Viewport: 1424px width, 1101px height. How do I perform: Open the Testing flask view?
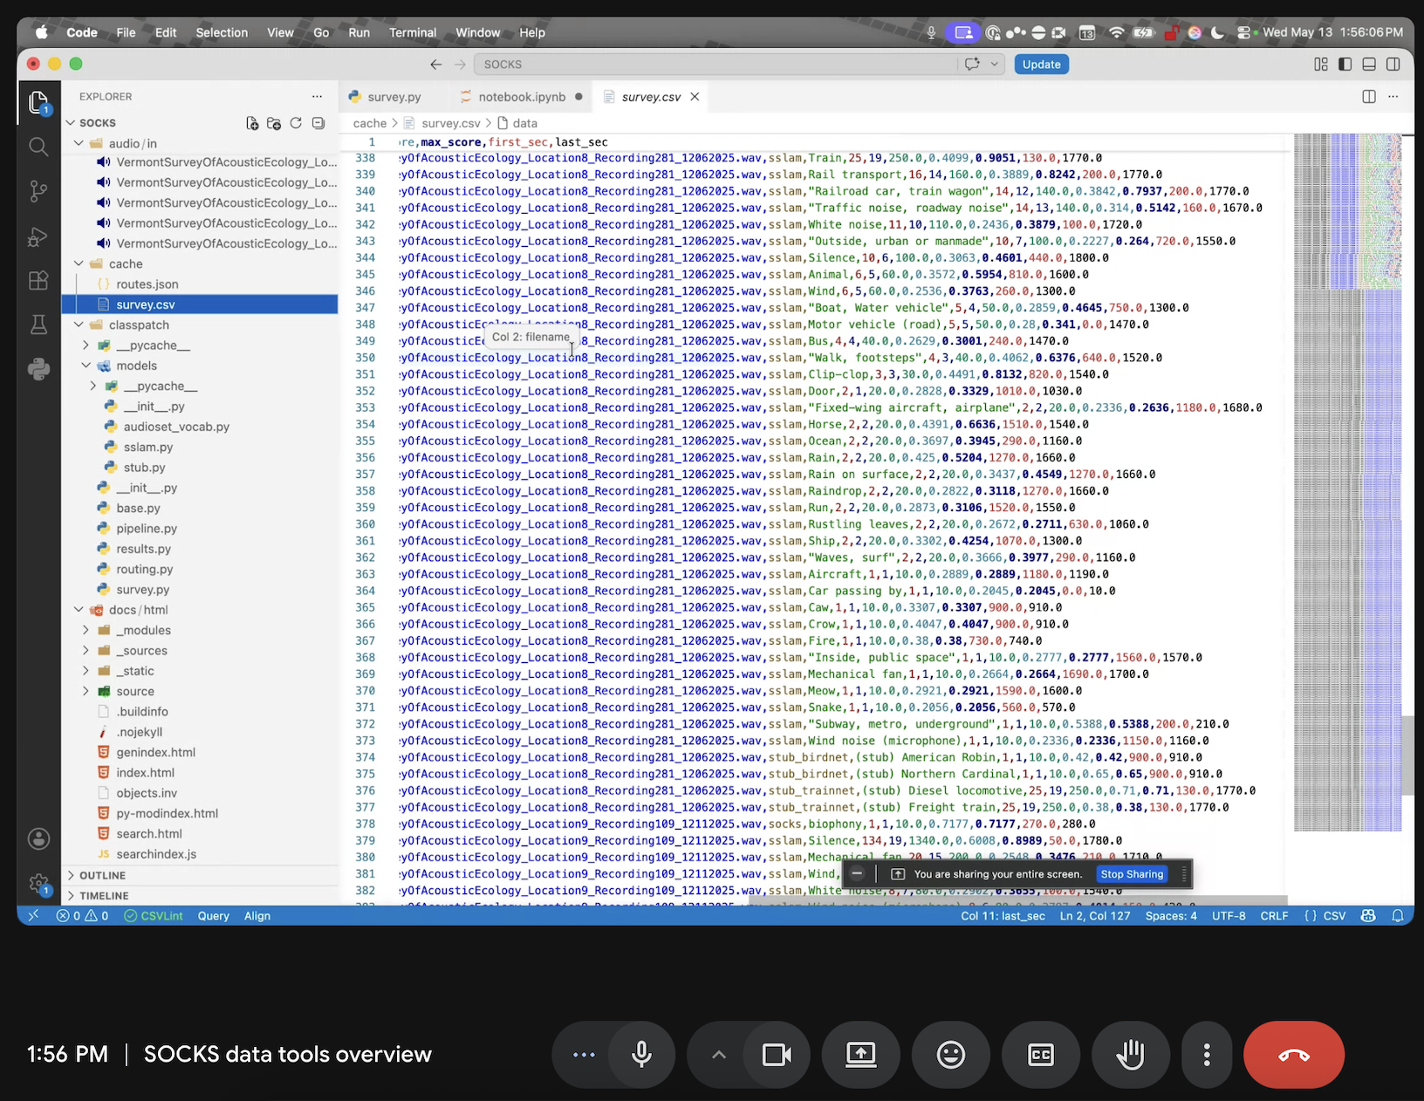(x=38, y=325)
